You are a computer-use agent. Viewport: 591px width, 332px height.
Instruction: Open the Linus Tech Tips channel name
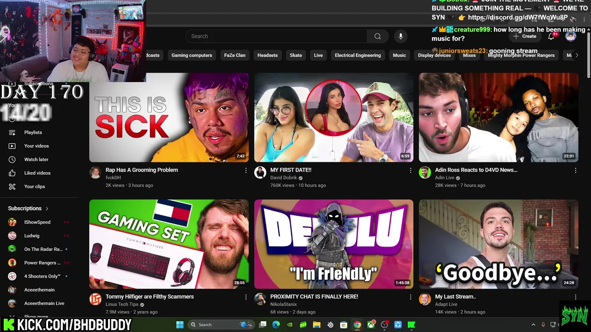[122, 304]
